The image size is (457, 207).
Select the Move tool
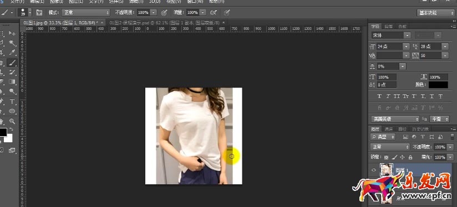[12, 33]
